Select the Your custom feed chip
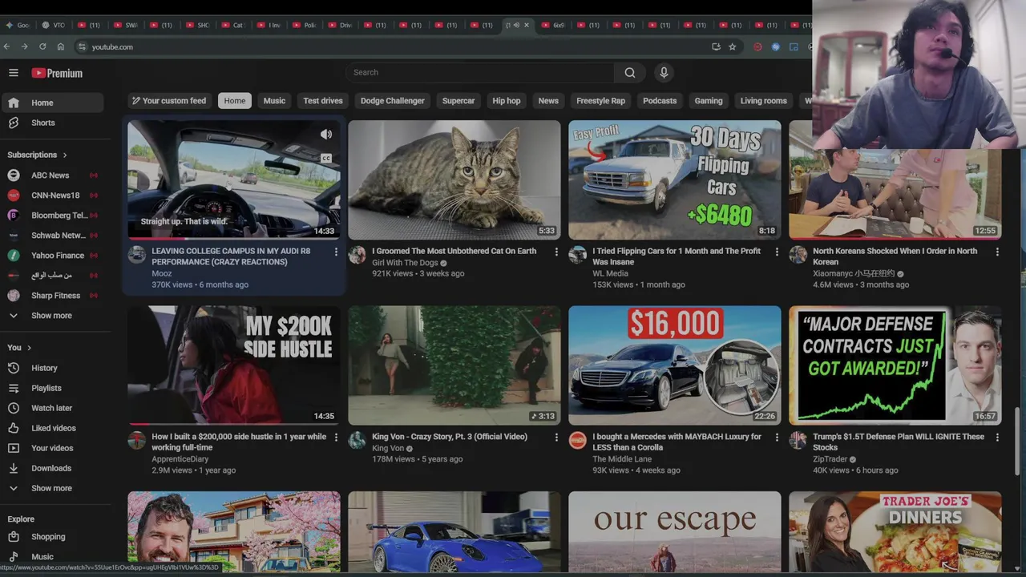Viewport: 1026px width, 577px height. click(169, 101)
